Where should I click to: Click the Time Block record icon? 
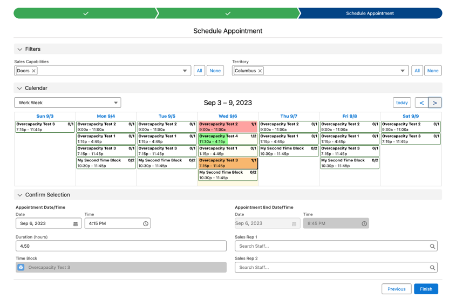(21, 267)
